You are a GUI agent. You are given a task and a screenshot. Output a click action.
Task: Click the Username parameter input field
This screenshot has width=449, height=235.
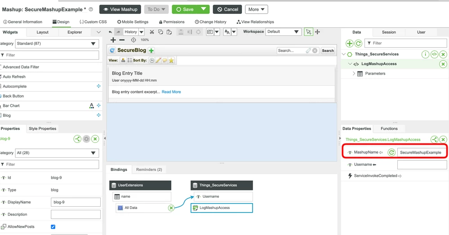pyautogui.click(x=422, y=164)
